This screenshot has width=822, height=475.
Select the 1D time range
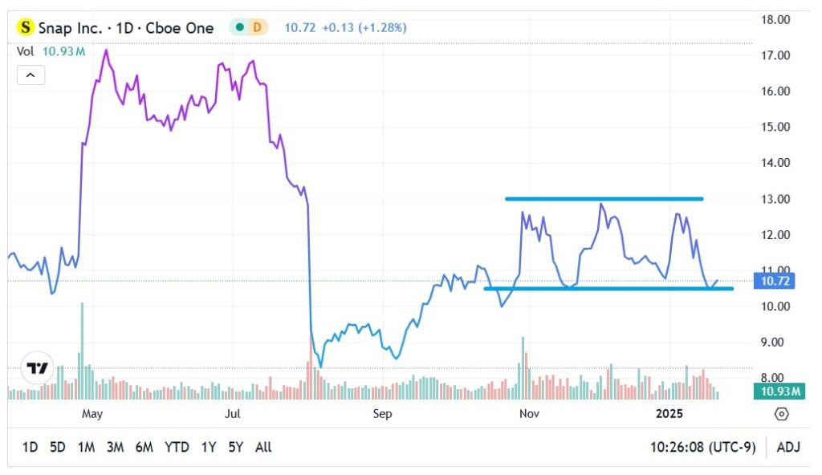(30, 447)
